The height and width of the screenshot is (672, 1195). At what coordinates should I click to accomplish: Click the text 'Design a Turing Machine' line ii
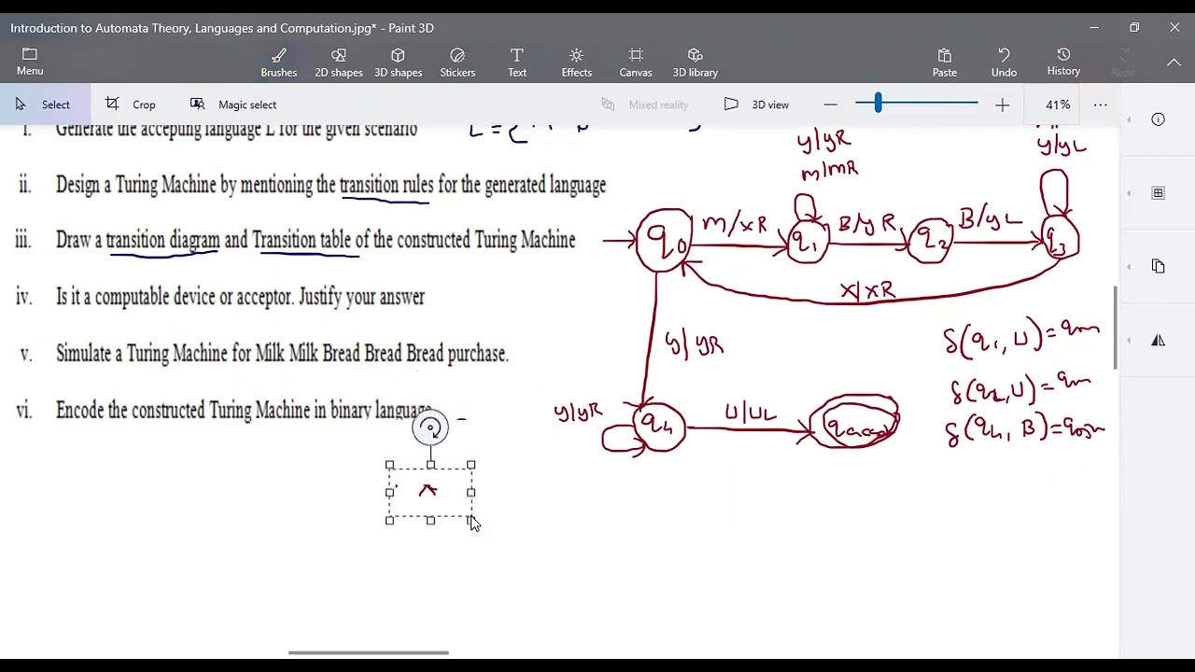coord(330,185)
